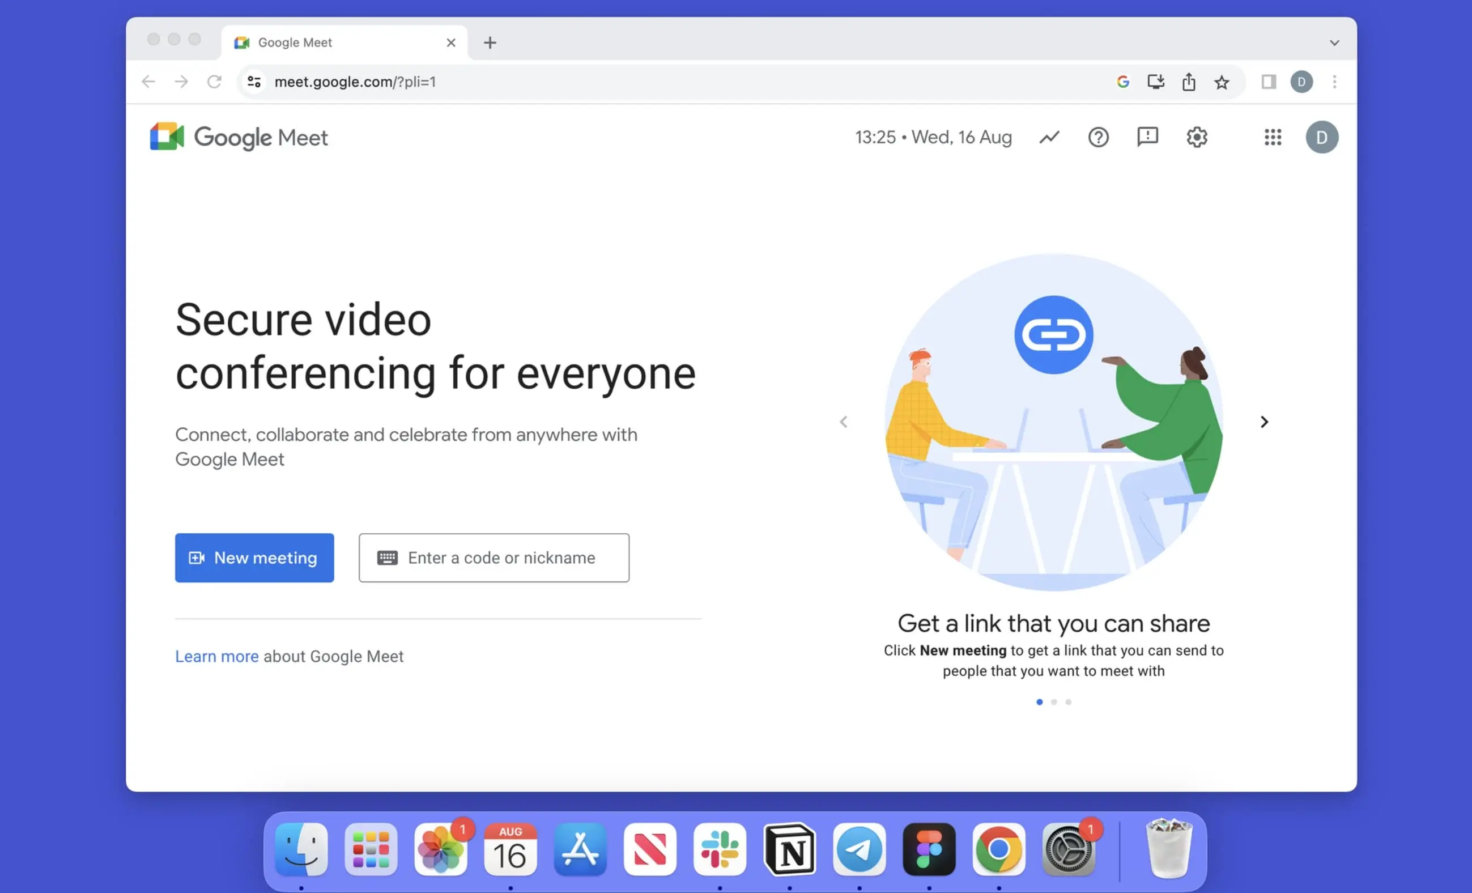Click the Google Meet logo
This screenshot has width=1472, height=893.
click(239, 137)
